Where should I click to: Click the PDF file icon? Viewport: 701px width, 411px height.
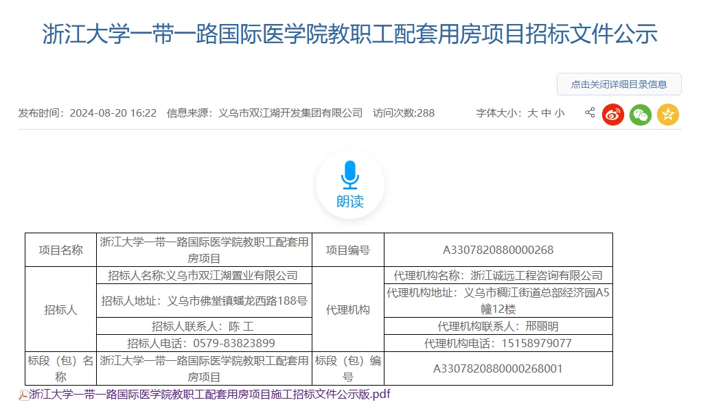coord(23,395)
